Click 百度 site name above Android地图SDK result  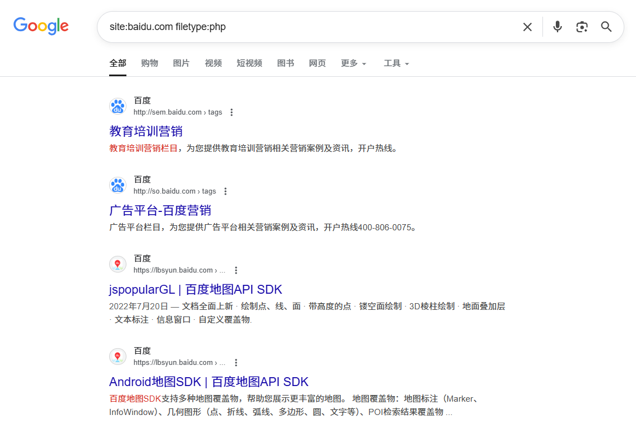pos(143,351)
